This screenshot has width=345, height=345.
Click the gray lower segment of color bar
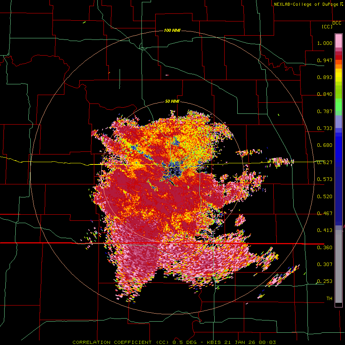338,266
